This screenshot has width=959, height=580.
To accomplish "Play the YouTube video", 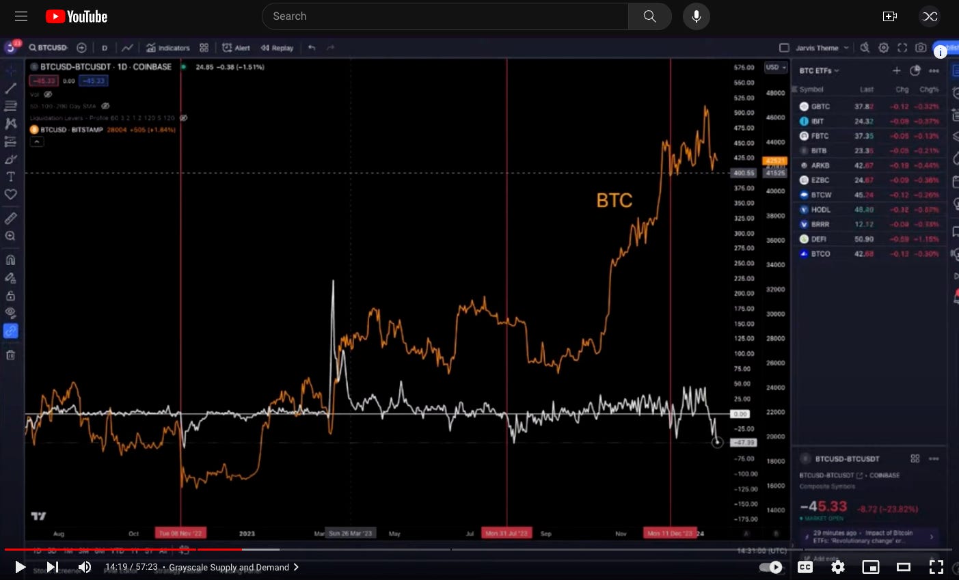I will coord(20,567).
